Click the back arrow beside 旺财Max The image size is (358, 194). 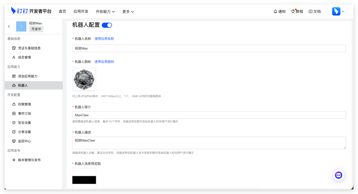pyautogui.click(x=9, y=26)
